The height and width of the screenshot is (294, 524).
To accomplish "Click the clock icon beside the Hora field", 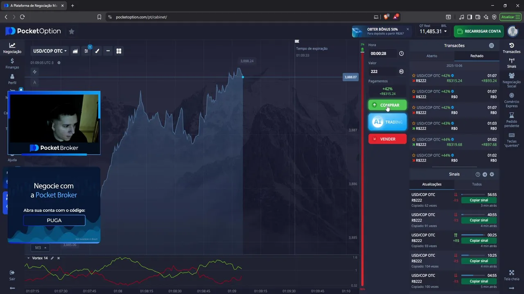I will (x=401, y=53).
